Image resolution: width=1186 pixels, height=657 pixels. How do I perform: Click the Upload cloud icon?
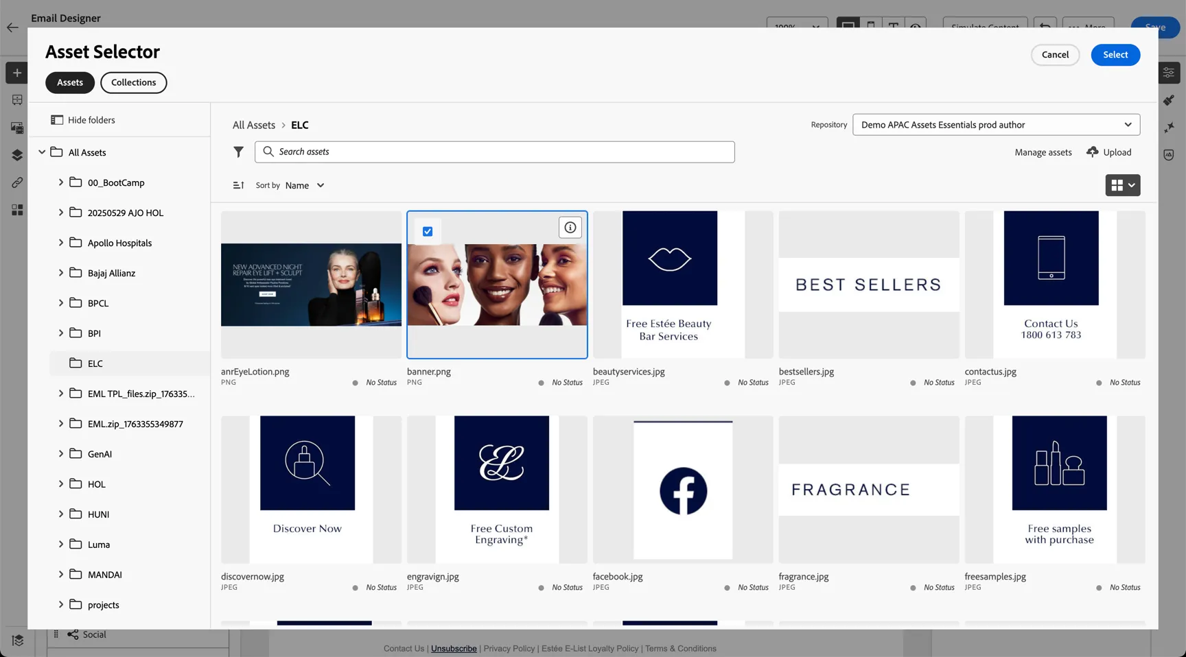tap(1093, 152)
